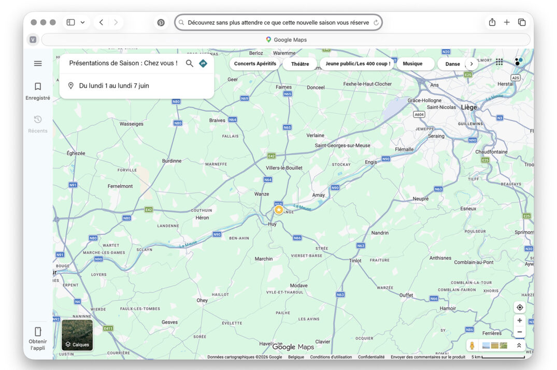The height and width of the screenshot is (370, 557).
Task: Zoom in on the map
Action: pyautogui.click(x=520, y=320)
